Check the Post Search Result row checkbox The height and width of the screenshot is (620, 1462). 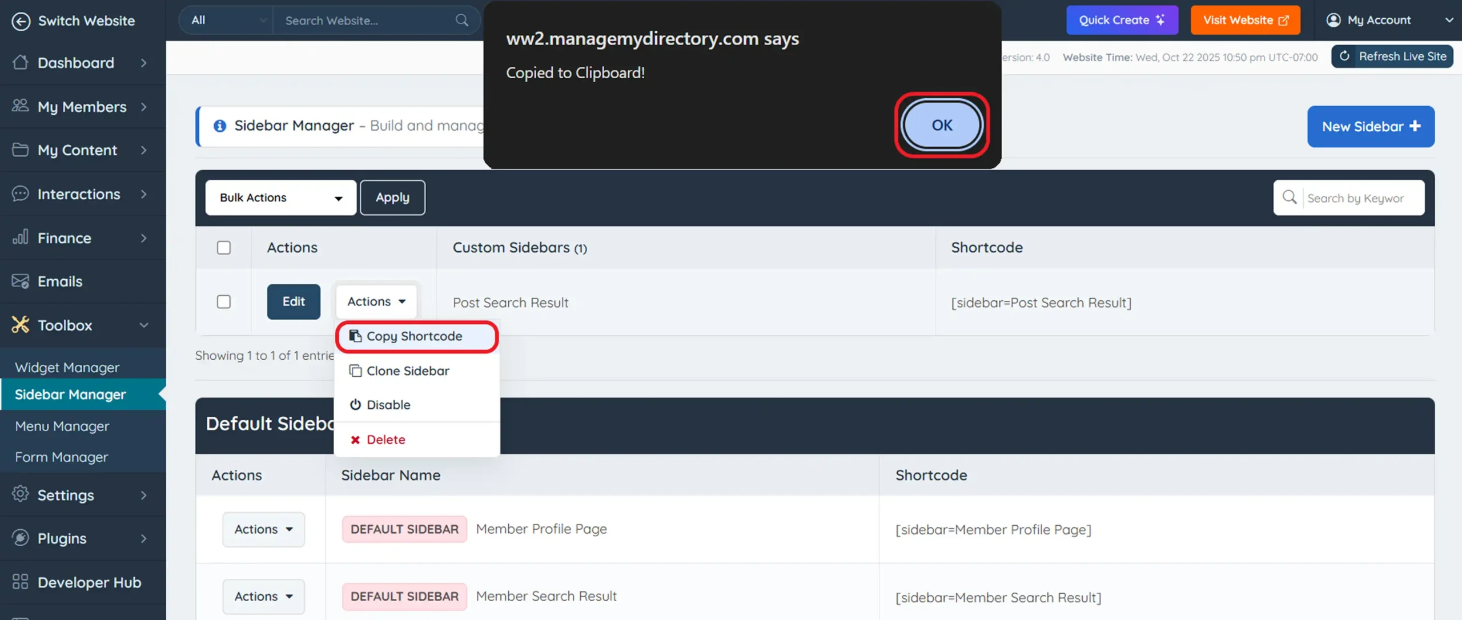[224, 301]
